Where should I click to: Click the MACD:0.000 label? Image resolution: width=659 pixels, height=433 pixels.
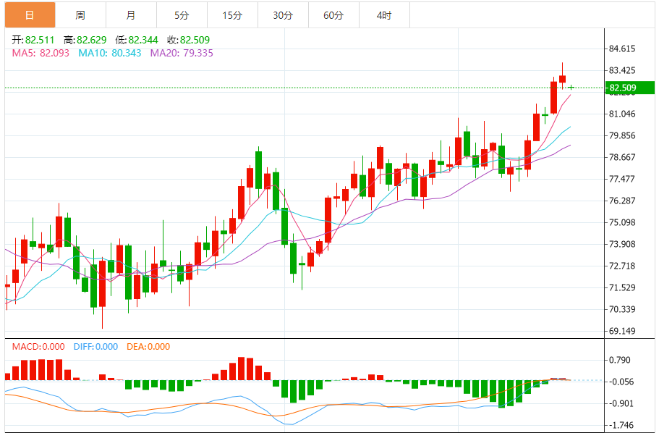38,347
